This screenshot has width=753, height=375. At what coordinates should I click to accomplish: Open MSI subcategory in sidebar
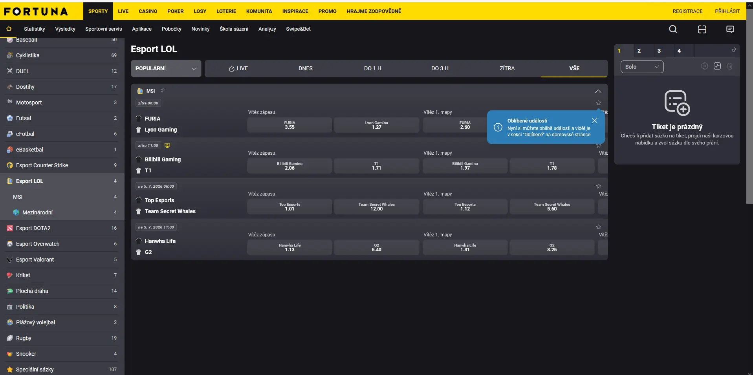coord(62,197)
